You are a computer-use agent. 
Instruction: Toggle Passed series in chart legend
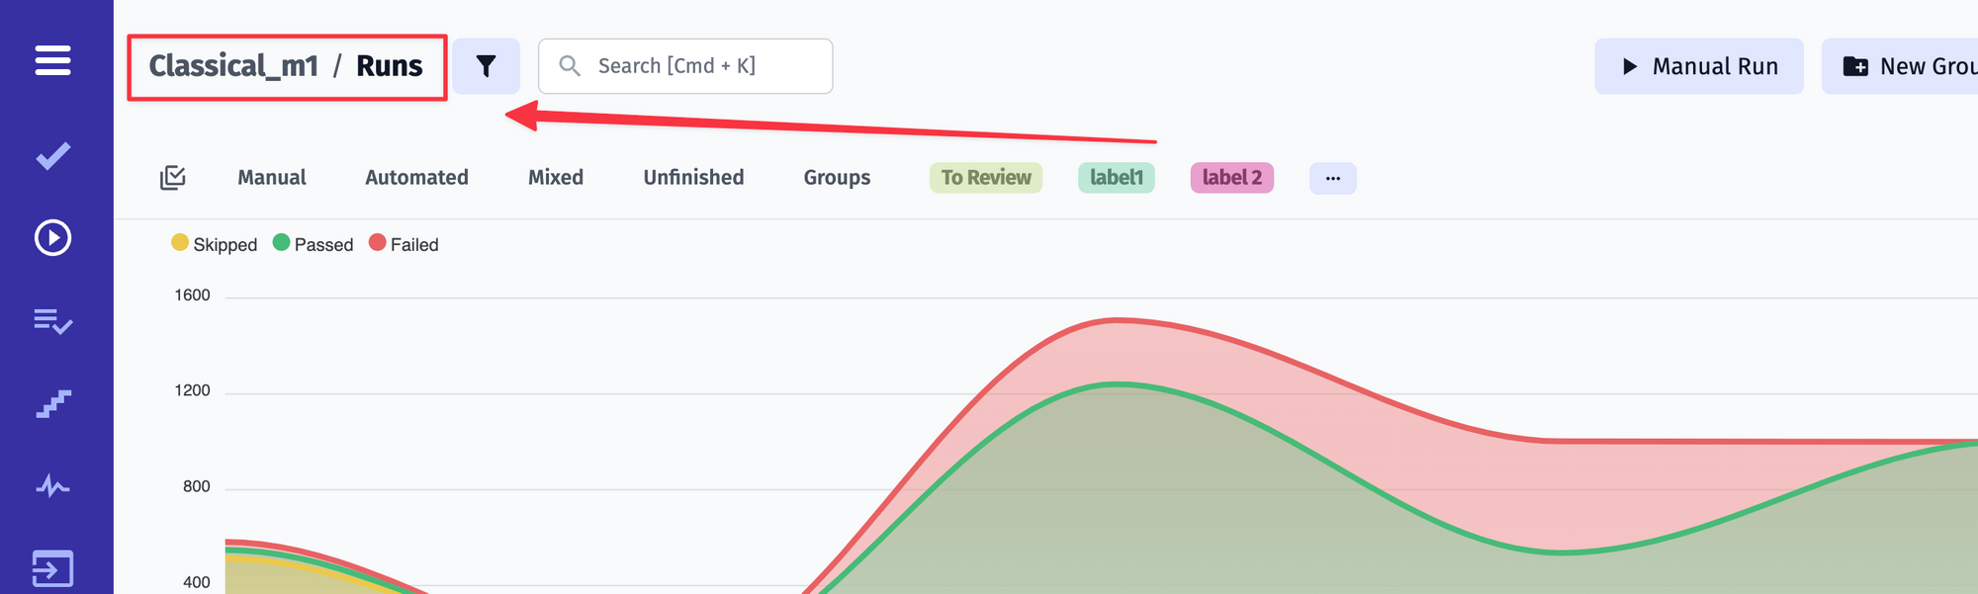click(313, 244)
